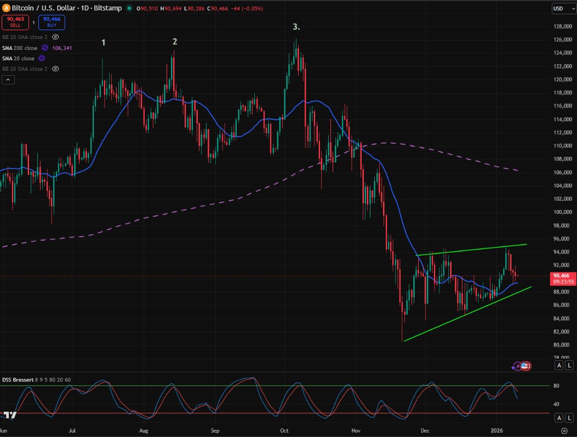Viewport: 577px width, 437px height.
Task: Hide the top BB 20 SMA close 2 via its eye icon
Action: point(55,37)
